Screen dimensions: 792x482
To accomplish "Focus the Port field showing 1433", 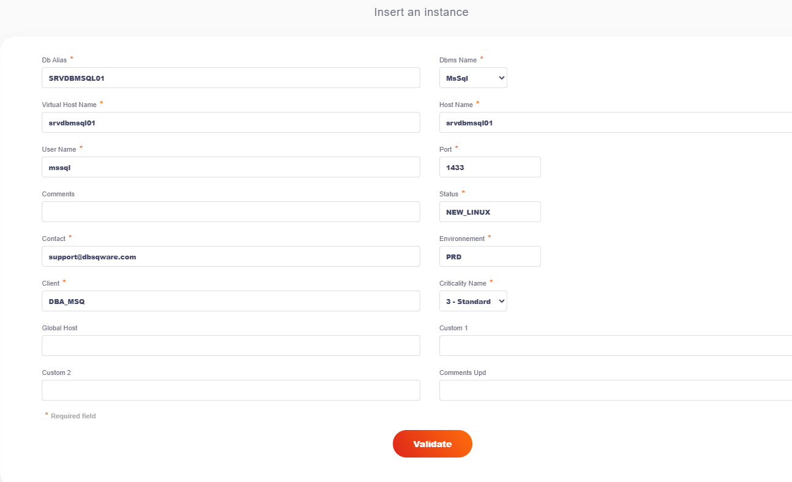I will (x=489, y=167).
